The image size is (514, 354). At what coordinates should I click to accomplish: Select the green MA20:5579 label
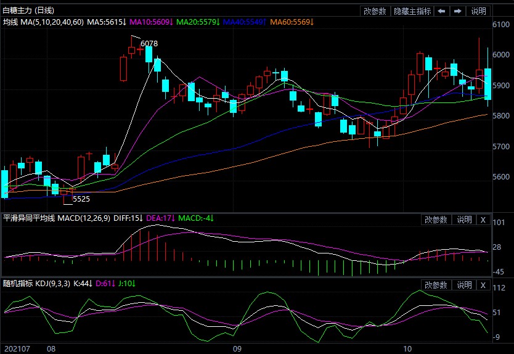pos(197,22)
